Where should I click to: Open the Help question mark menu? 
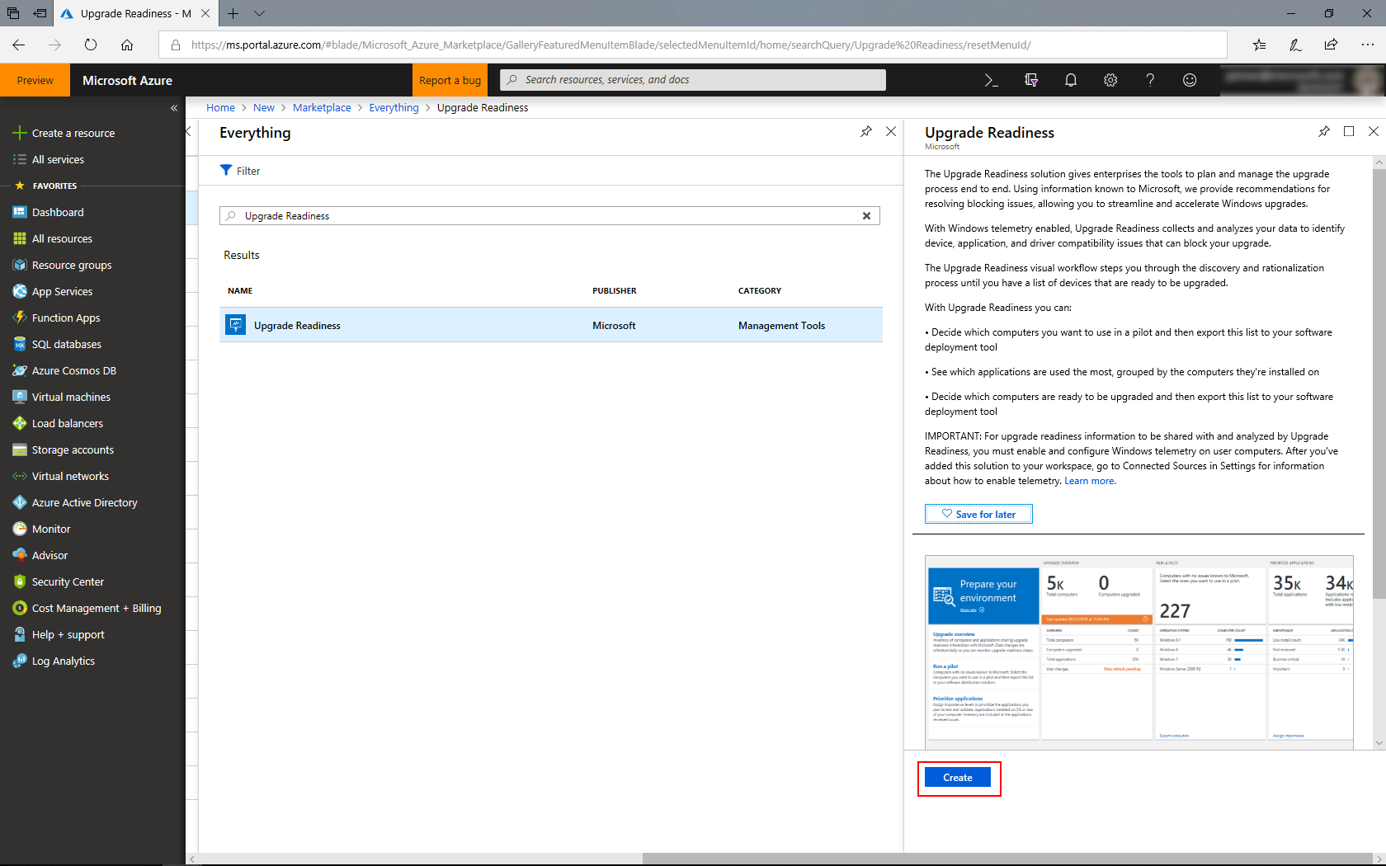[1150, 80]
